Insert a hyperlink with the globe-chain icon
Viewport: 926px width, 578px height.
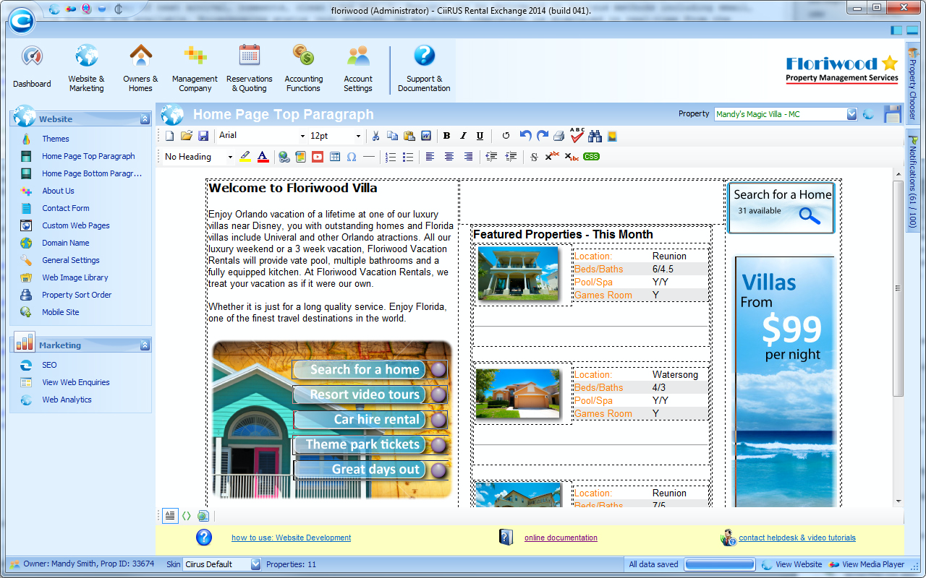point(284,157)
